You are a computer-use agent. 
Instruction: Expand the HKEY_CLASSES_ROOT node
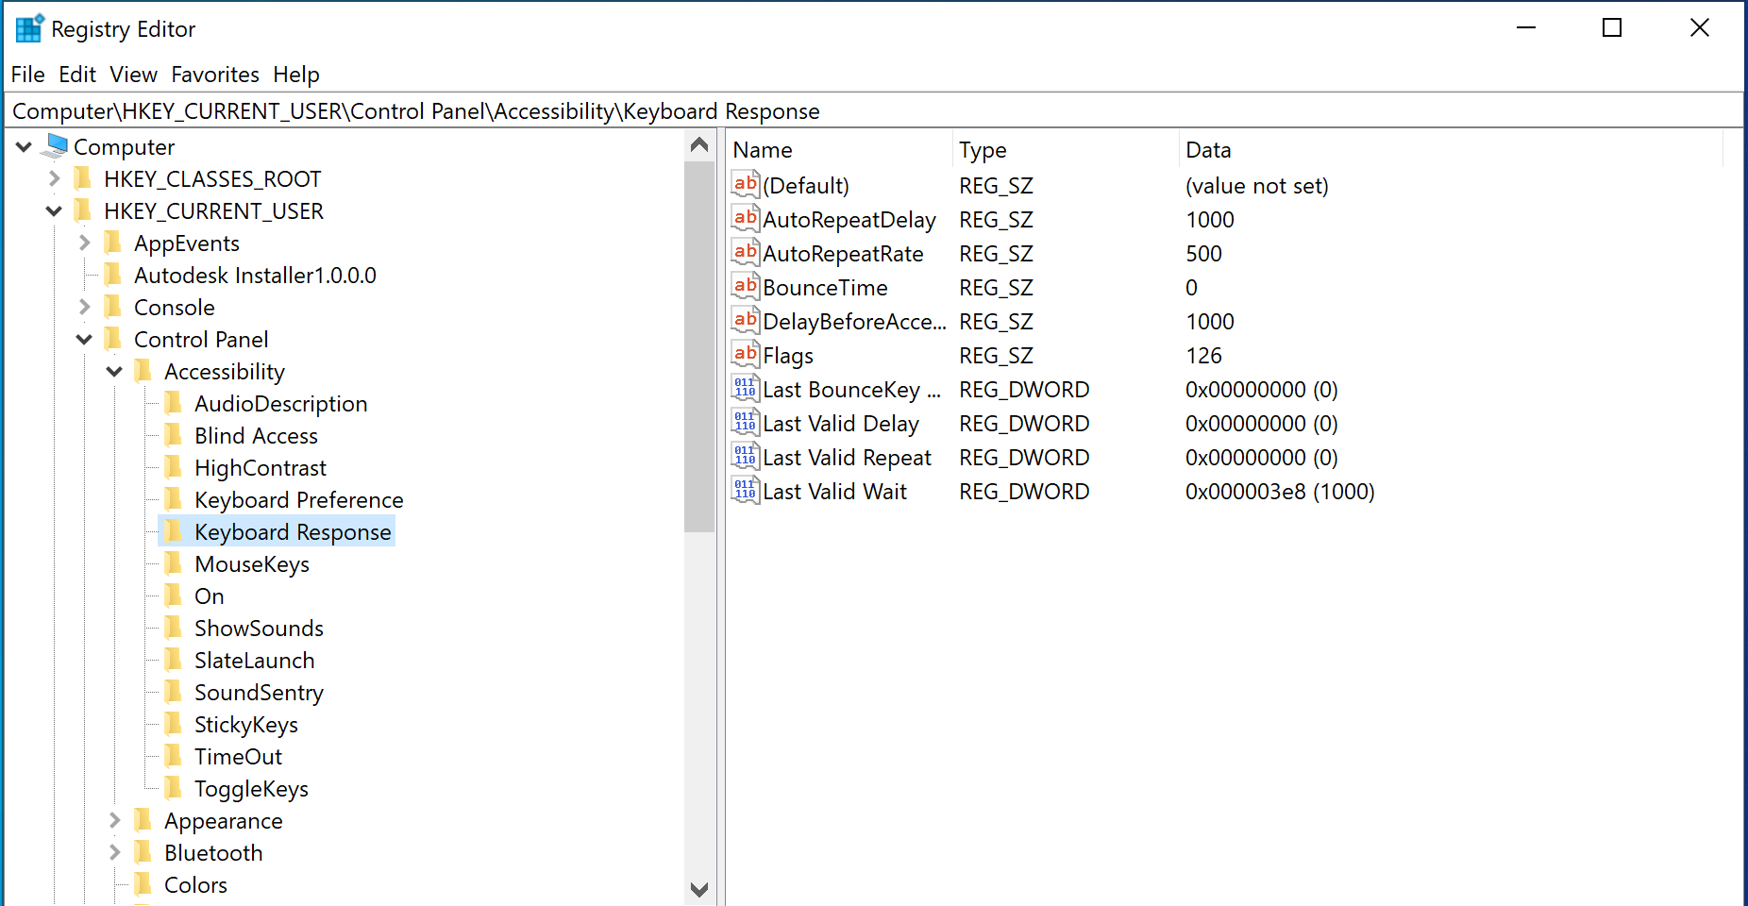pos(54,178)
